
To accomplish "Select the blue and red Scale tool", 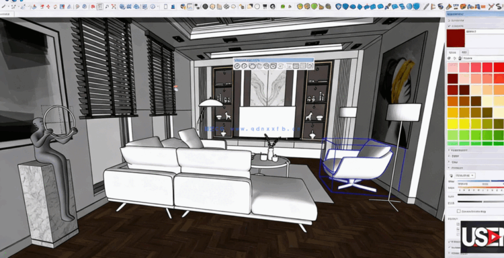I will pyautogui.click(x=62, y=7).
